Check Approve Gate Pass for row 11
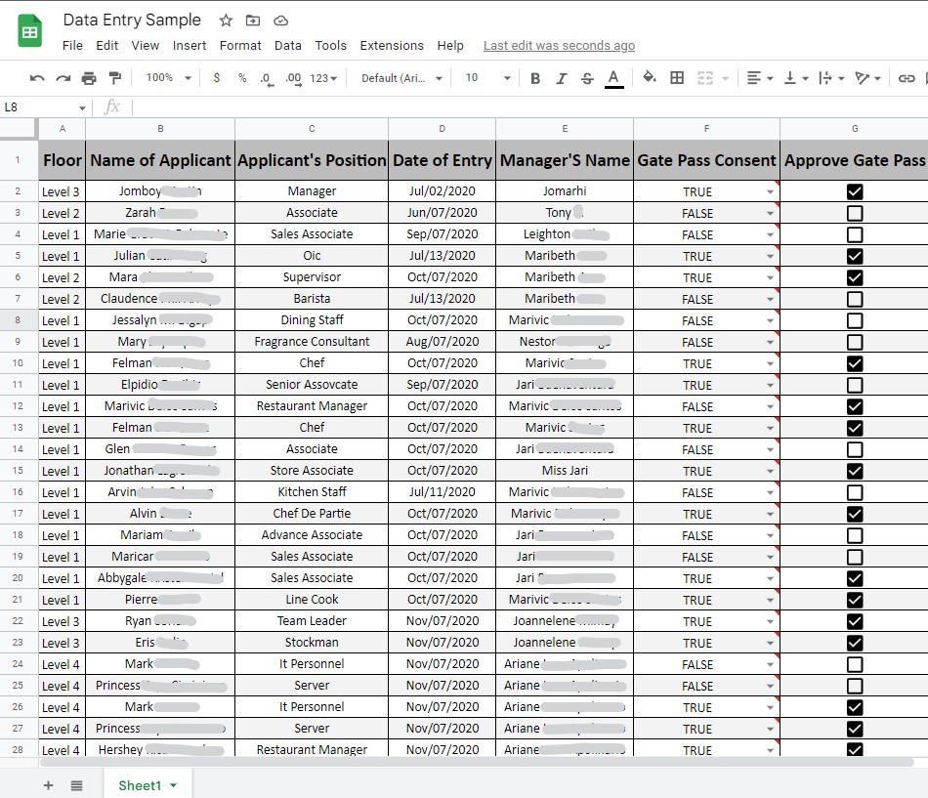The height and width of the screenshot is (798, 928). (x=855, y=386)
